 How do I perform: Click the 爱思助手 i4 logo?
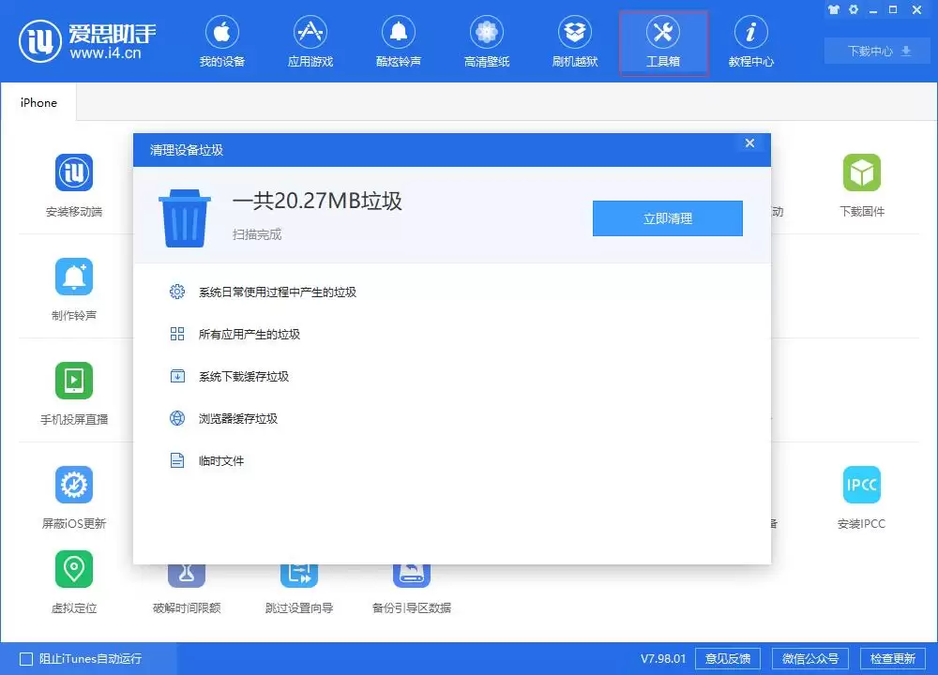click(87, 41)
